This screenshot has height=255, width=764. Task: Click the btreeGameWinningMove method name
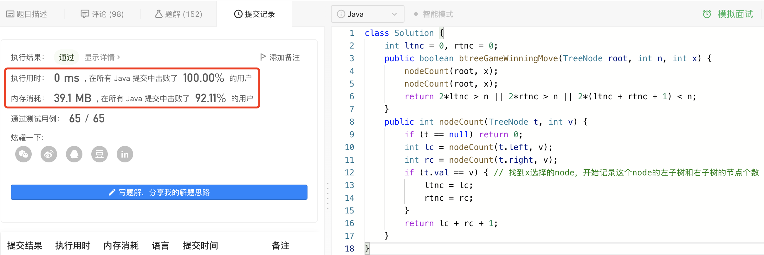[508, 58]
